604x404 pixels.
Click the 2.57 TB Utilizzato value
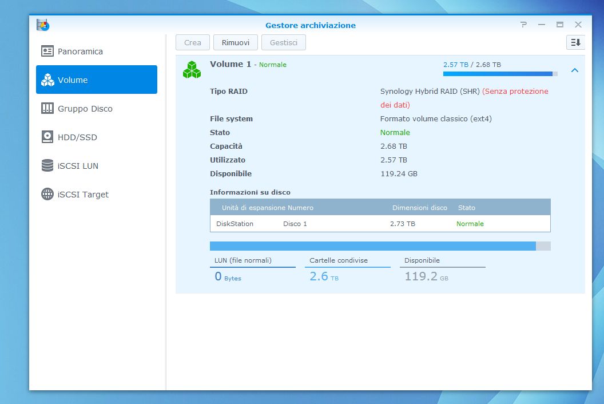click(394, 160)
